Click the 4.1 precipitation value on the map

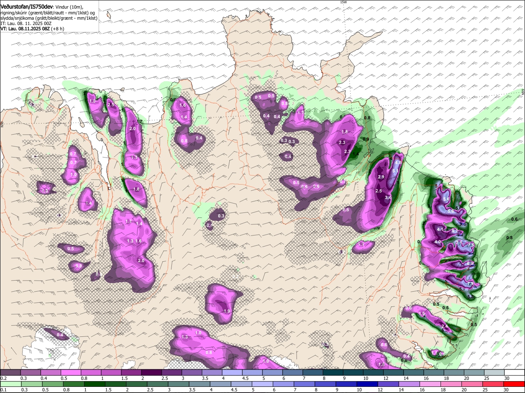pyautogui.click(x=440, y=229)
